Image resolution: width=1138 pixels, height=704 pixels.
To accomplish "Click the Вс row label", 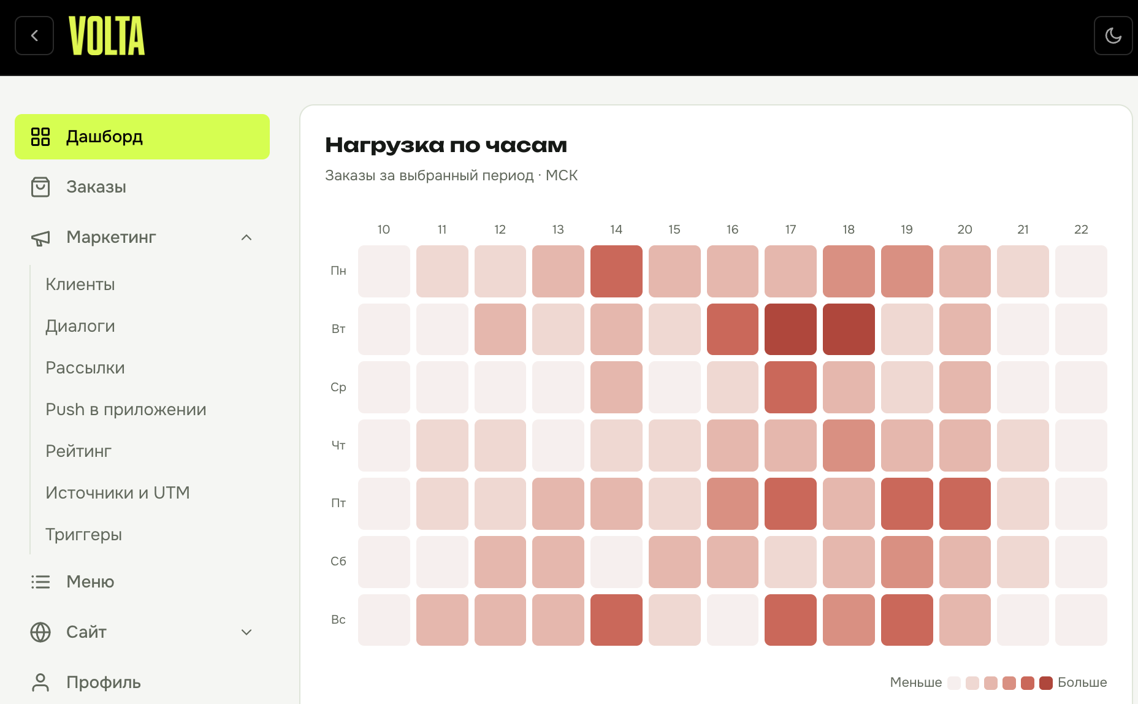I will (338, 620).
